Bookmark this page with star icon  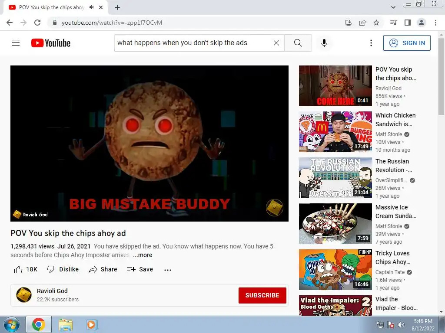(376, 23)
